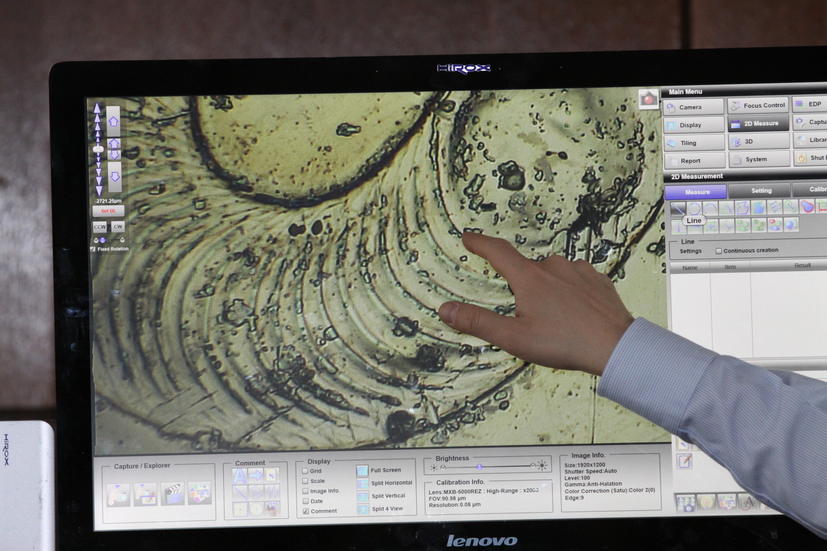Select the Split 4 View layout

pos(387,509)
